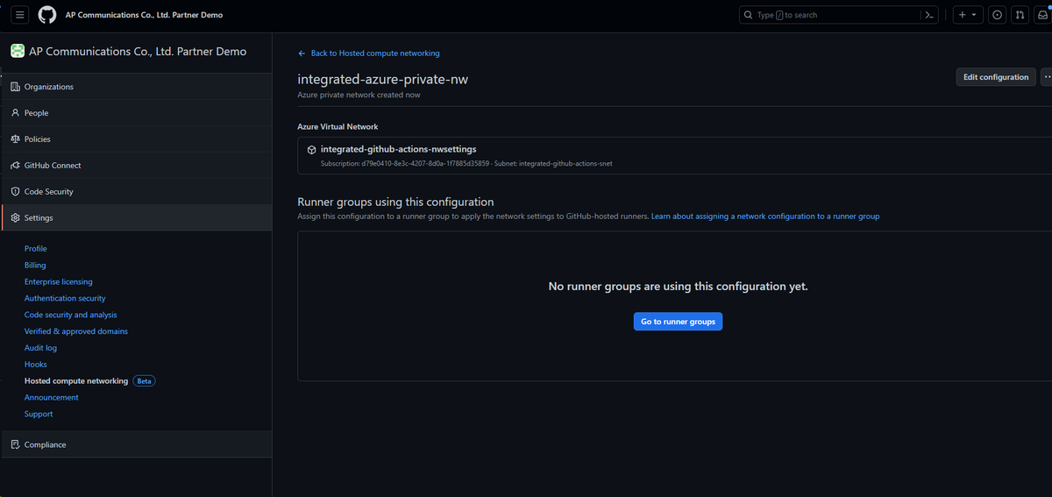
Task: Open Compliance in sidebar
Action: coord(136,445)
